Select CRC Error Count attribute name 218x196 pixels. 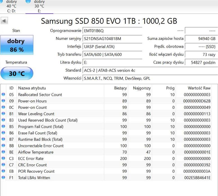(x=32, y=165)
